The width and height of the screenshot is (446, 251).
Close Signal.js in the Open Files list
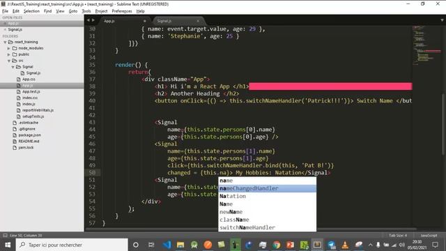[5, 29]
